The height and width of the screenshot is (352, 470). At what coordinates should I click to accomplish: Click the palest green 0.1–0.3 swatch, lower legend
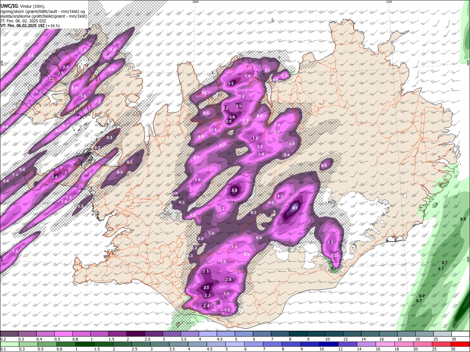click(x=9, y=344)
